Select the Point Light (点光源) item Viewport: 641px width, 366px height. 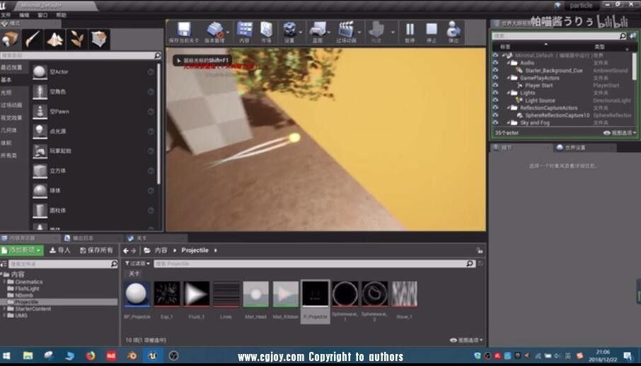[93, 131]
